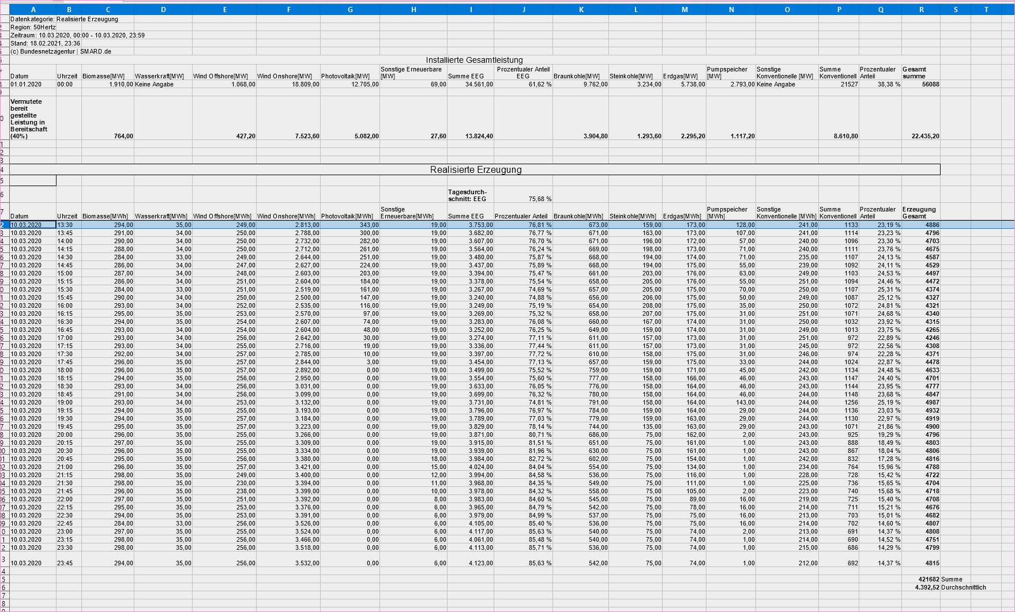Image resolution: width=1015 pixels, height=612 pixels.
Task: Click the 'Datenkategorie: Realisierte Erzeugung' cell
Action: pos(65,19)
